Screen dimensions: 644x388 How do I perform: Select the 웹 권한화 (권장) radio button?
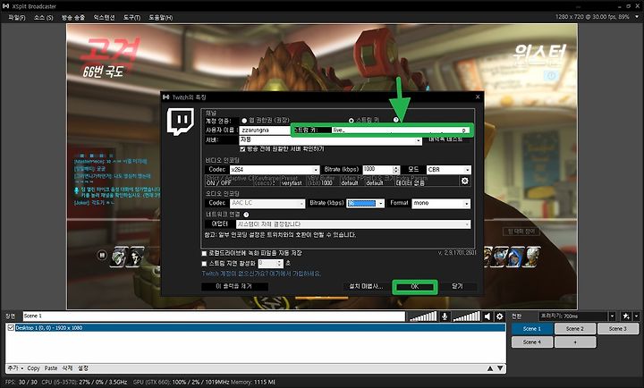[244, 121]
